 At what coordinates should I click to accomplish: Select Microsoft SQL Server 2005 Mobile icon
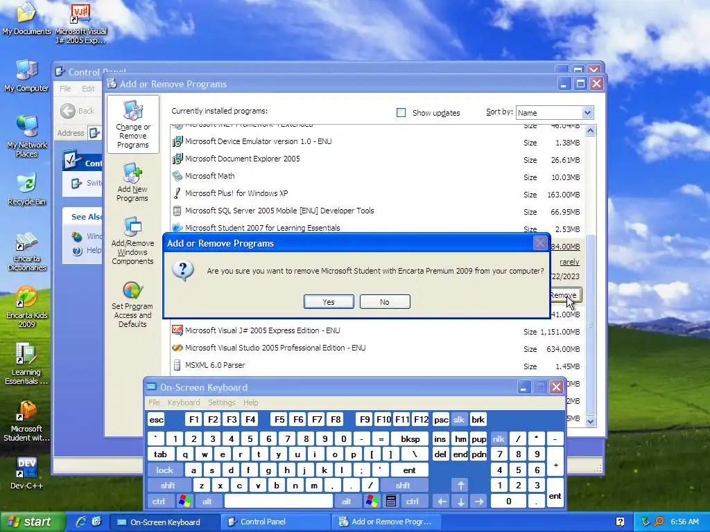tap(177, 211)
